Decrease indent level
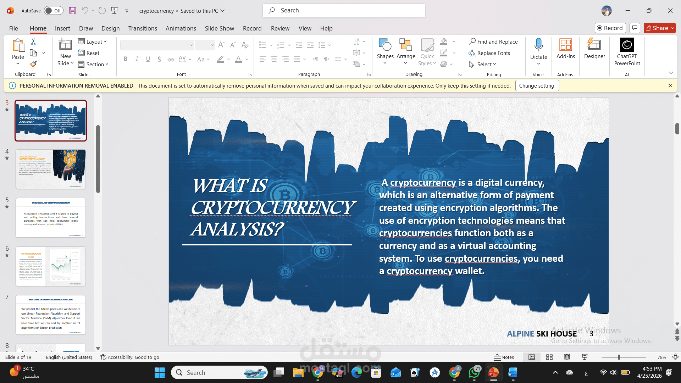The height and width of the screenshot is (383, 681). [299, 45]
